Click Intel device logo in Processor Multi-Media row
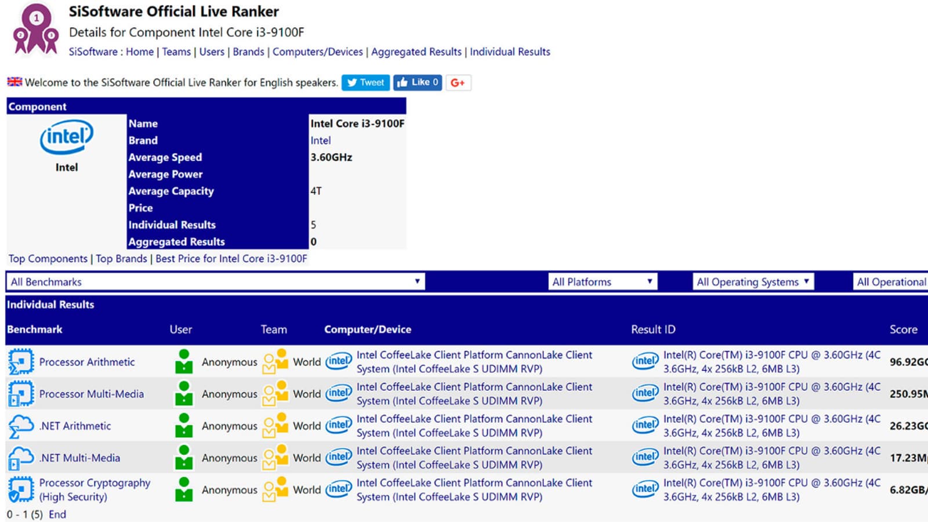Viewport: 928px width, 522px height. (339, 393)
